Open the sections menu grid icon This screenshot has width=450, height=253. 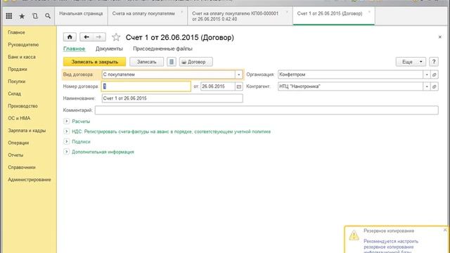click(9, 16)
